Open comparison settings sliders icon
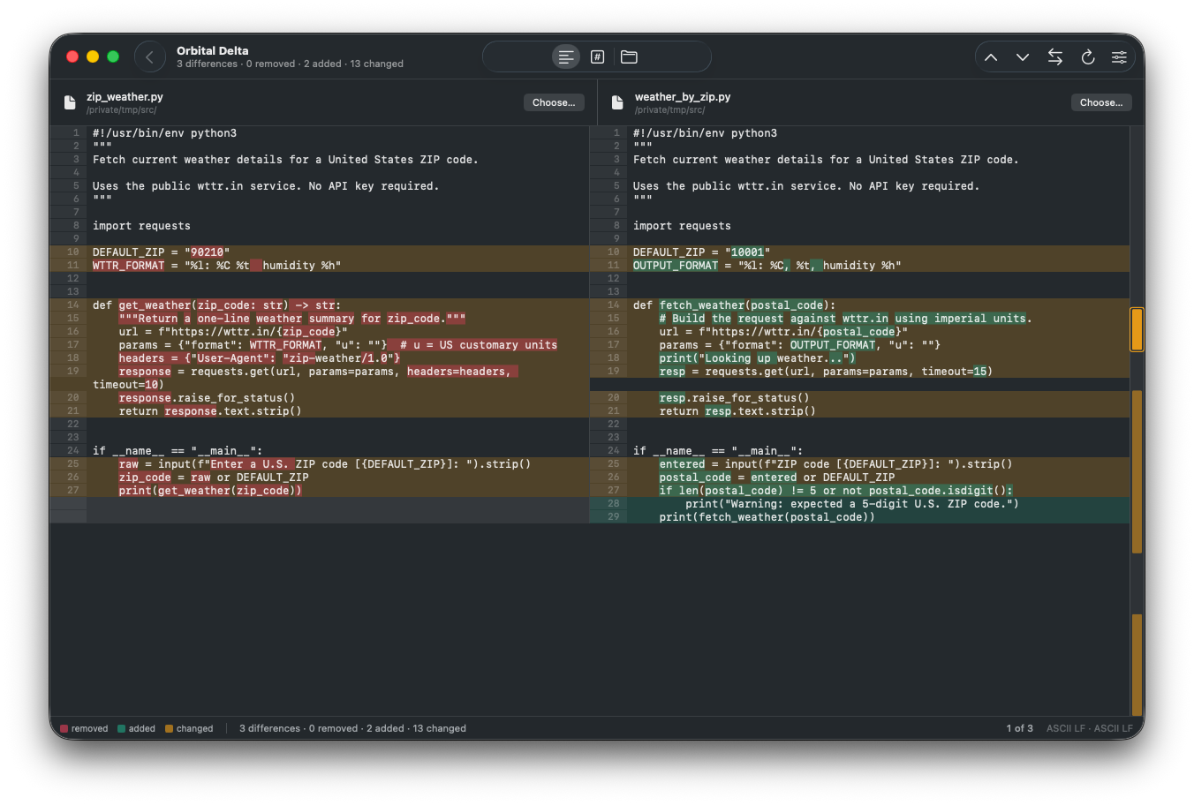The image size is (1194, 805). 1119,57
